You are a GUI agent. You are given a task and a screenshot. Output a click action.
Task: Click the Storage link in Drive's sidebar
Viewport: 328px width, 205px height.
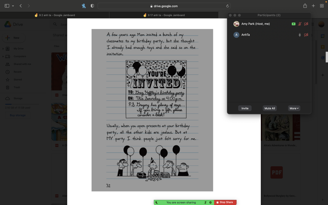coord(18,98)
